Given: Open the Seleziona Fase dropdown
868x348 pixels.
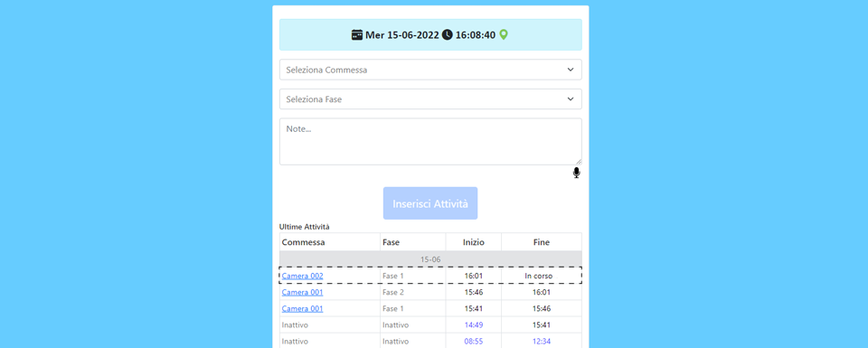Looking at the screenshot, I should [x=430, y=99].
